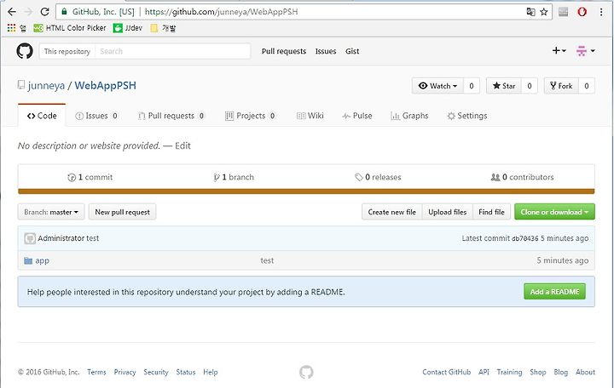This screenshot has width=614, height=388.
Task: Click the New pull request button
Action: [x=122, y=212]
